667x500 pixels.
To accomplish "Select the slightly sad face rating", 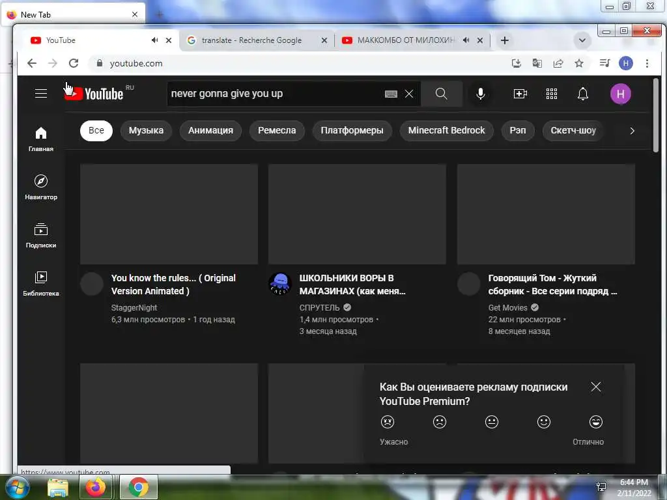I will coord(440,422).
